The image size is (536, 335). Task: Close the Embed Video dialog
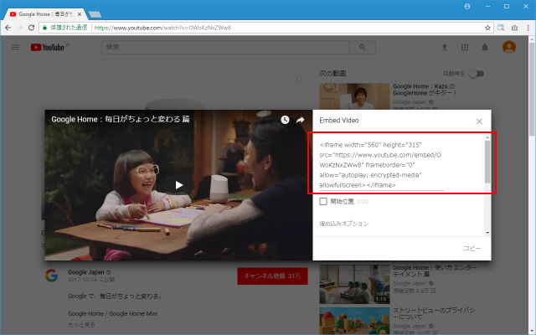point(479,121)
